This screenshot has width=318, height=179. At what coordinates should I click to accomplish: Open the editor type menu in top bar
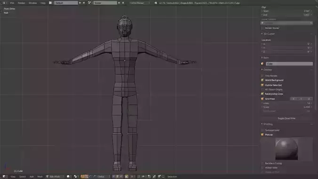(4, 3)
